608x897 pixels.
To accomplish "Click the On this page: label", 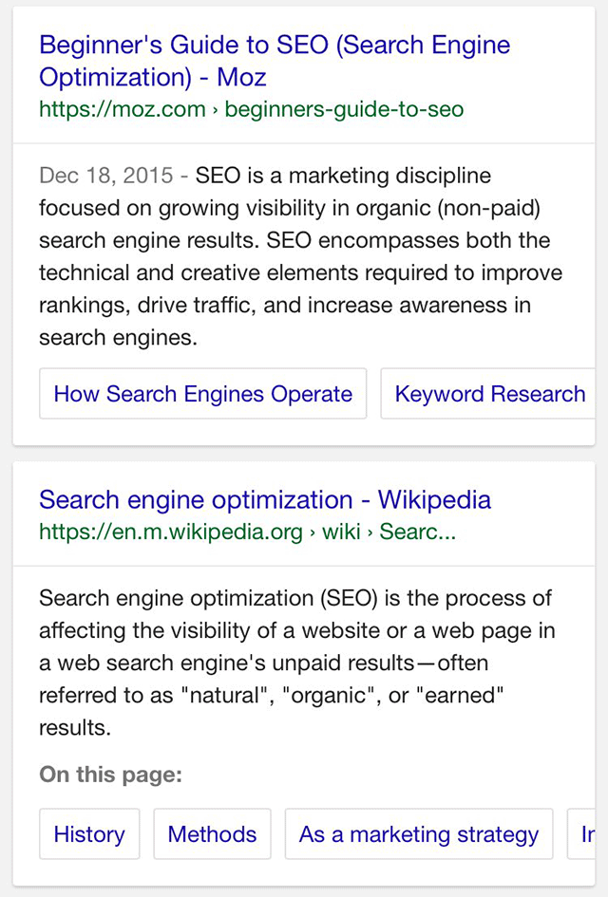I will (110, 775).
